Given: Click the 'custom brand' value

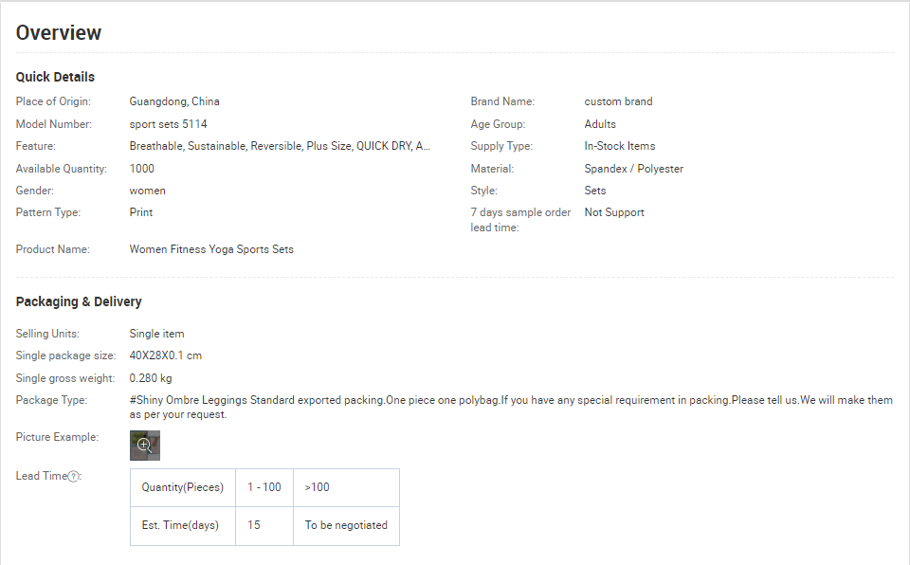Looking at the screenshot, I should tap(618, 101).
